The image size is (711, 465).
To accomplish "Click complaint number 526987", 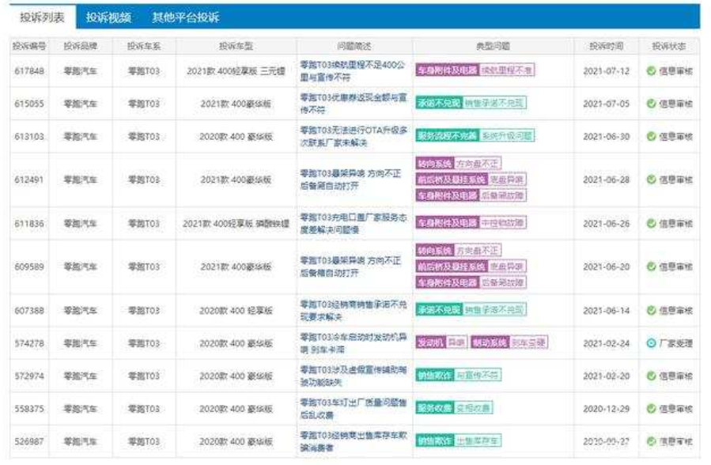I will [x=29, y=441].
